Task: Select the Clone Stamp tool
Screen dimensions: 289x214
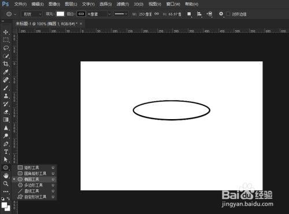Action: pos(6,96)
